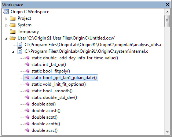The image size is (172, 137).
Task: Collapse the internal.c file node
Action: point(13,52)
